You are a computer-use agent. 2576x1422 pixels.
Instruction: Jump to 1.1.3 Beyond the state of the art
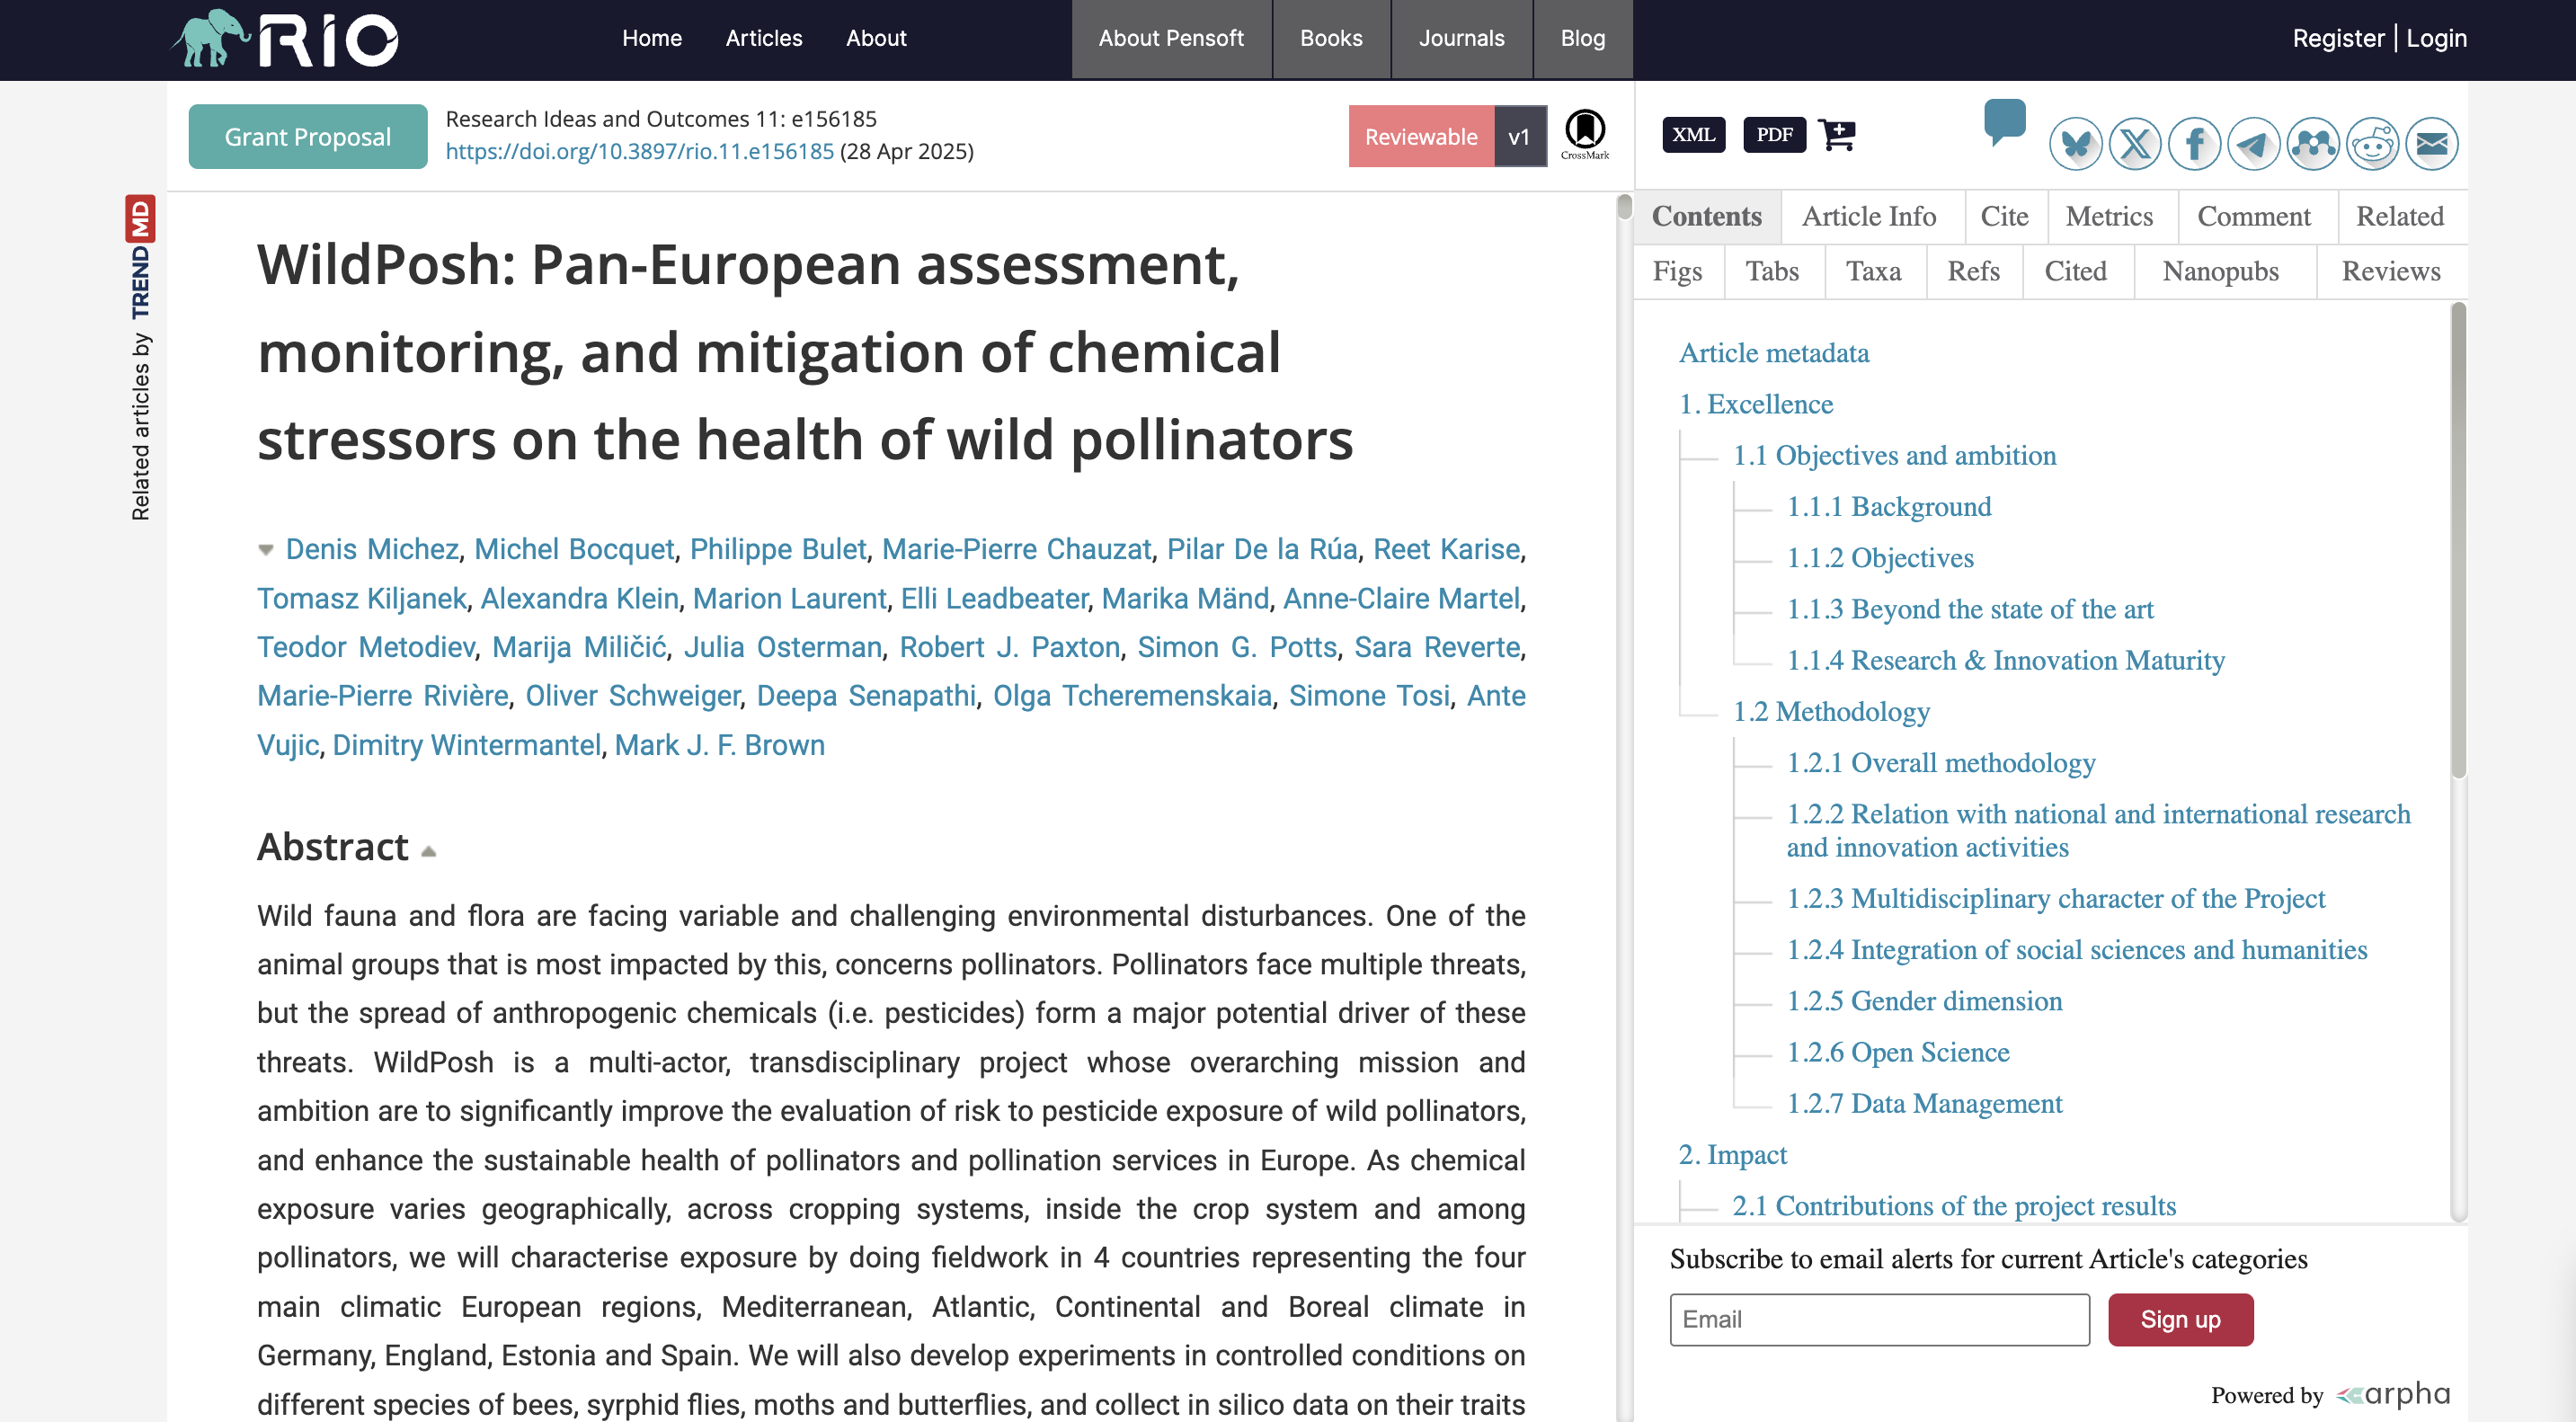1969,609
